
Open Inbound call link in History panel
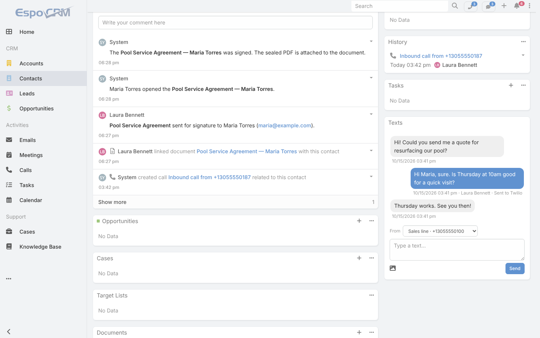tap(441, 56)
